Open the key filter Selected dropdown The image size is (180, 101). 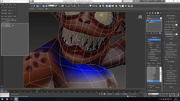coord(153,94)
